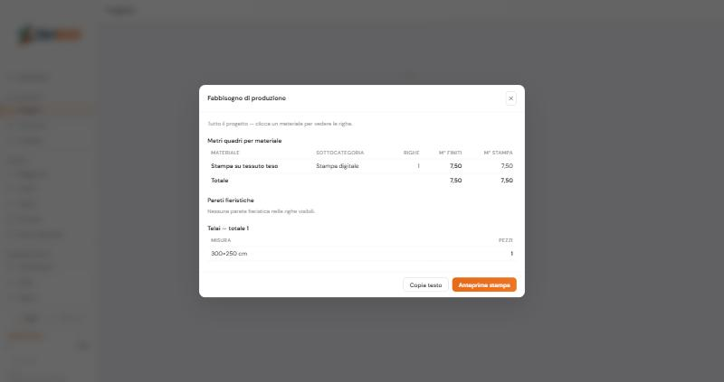Click the Pezzi column header
The height and width of the screenshot is (382, 724).
coord(505,240)
